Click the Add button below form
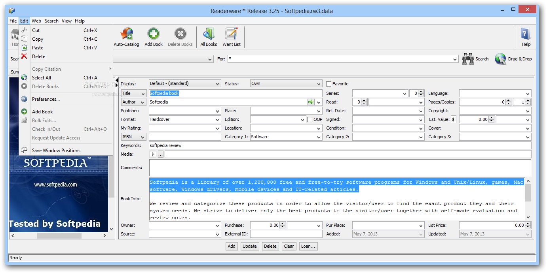Viewport: 547px width, 273px height. coord(232,246)
